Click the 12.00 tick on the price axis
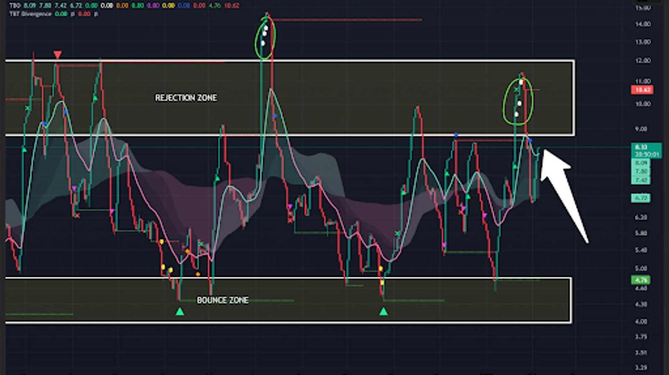 pos(643,61)
